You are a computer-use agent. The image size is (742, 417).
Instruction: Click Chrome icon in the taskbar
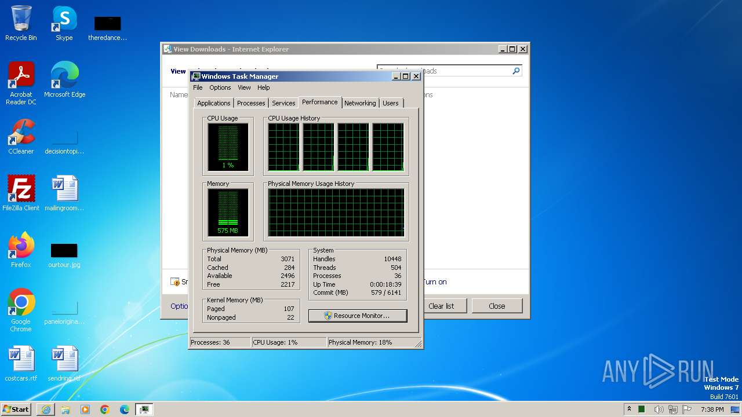point(105,409)
